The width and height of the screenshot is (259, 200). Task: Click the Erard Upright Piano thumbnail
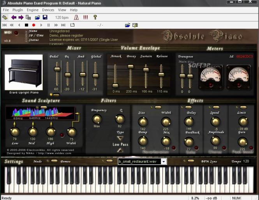24,72
